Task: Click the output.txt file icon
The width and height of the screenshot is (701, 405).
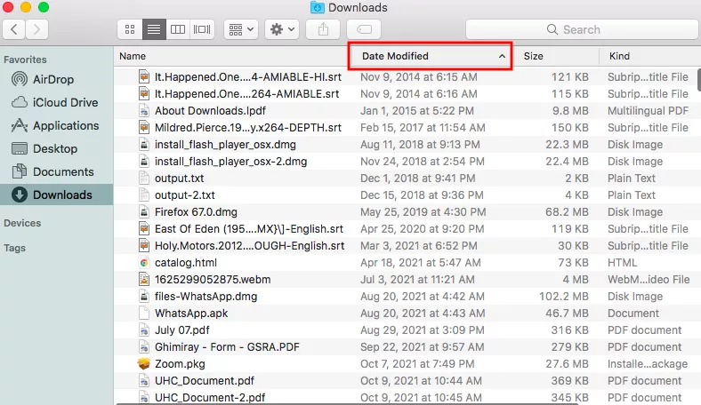Action: click(x=144, y=179)
